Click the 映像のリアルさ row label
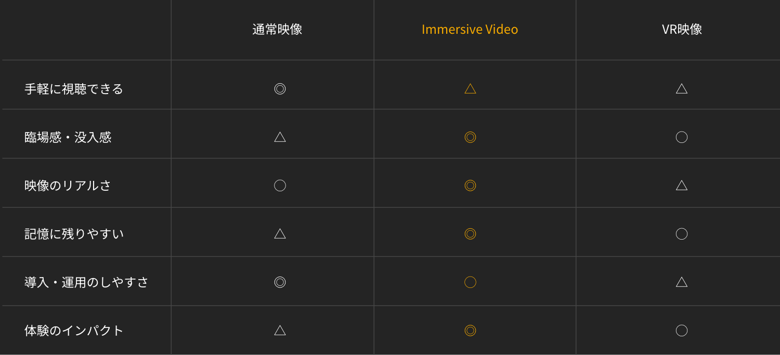780x355 pixels. pos(68,186)
